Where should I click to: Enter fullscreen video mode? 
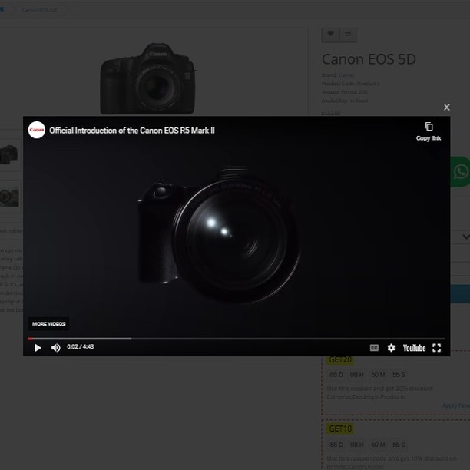(x=437, y=348)
